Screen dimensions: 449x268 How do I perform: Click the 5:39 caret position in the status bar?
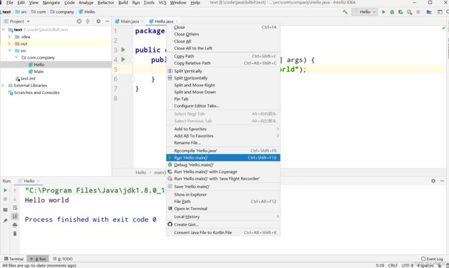(380, 265)
